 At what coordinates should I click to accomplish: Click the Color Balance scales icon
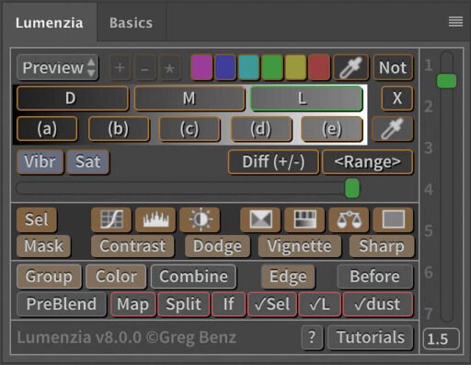point(349,219)
